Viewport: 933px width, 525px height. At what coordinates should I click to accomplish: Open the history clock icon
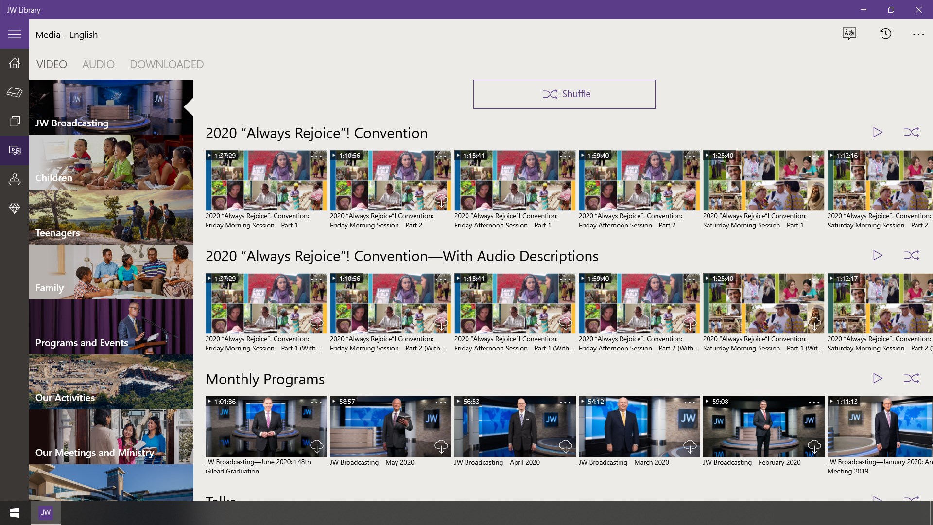click(885, 34)
